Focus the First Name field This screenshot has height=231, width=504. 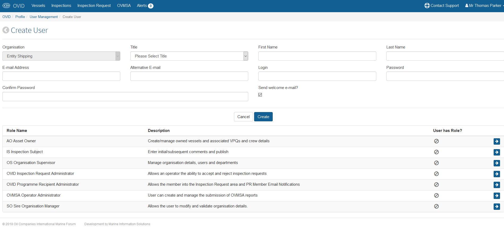(x=317, y=56)
